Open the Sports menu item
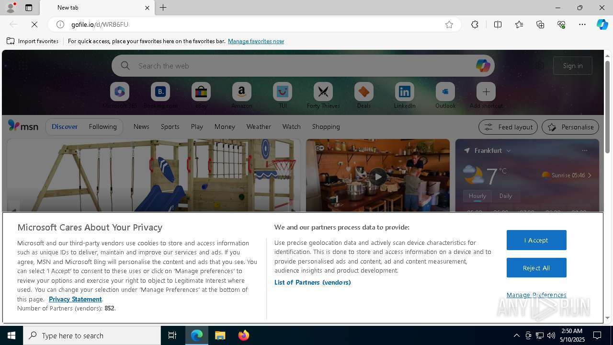The height and width of the screenshot is (345, 613). [170, 126]
